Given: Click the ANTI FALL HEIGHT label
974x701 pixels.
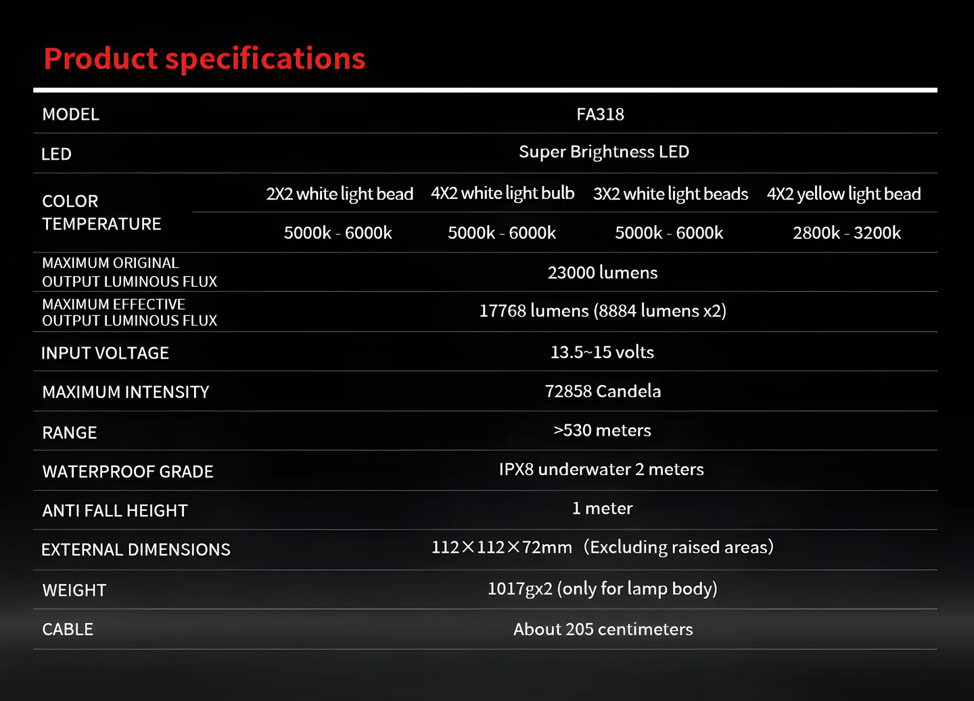Looking at the screenshot, I should tap(114, 511).
